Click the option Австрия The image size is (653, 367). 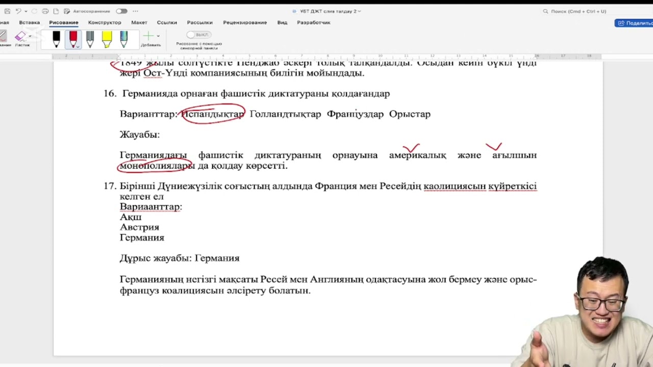139,227
